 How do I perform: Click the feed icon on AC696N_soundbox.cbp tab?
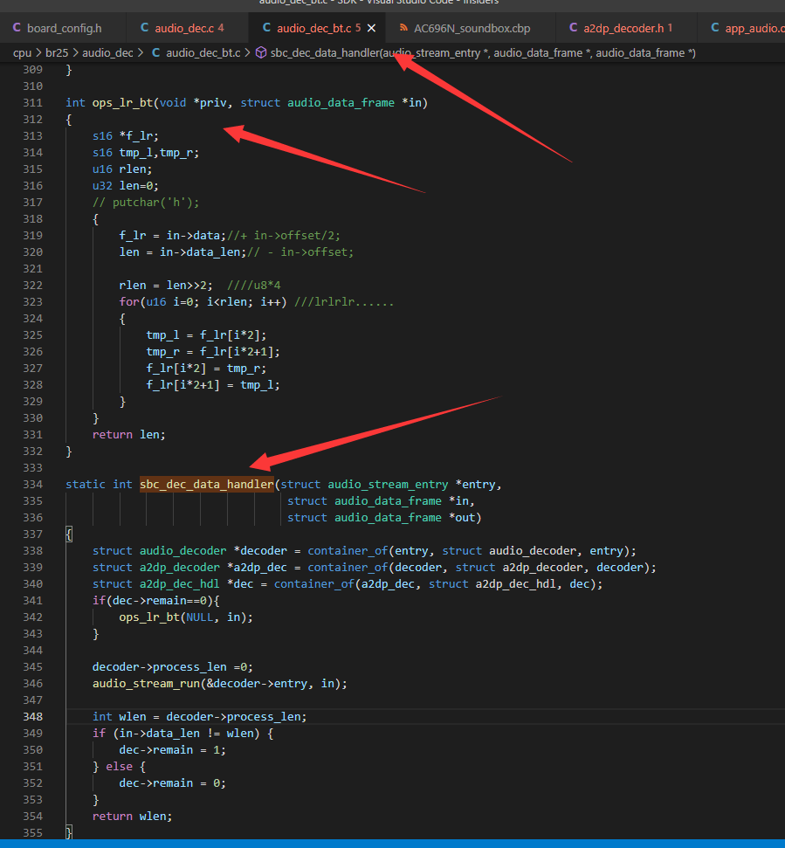(403, 28)
